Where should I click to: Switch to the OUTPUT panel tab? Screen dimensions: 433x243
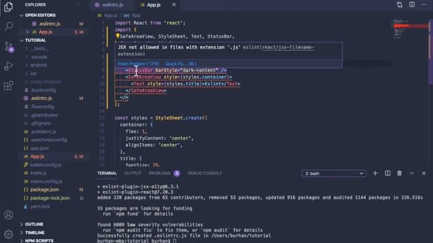click(x=133, y=173)
